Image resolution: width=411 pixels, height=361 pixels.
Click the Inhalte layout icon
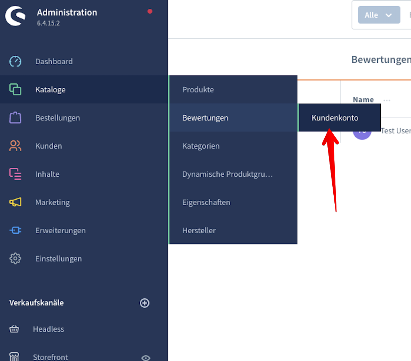[x=15, y=174]
